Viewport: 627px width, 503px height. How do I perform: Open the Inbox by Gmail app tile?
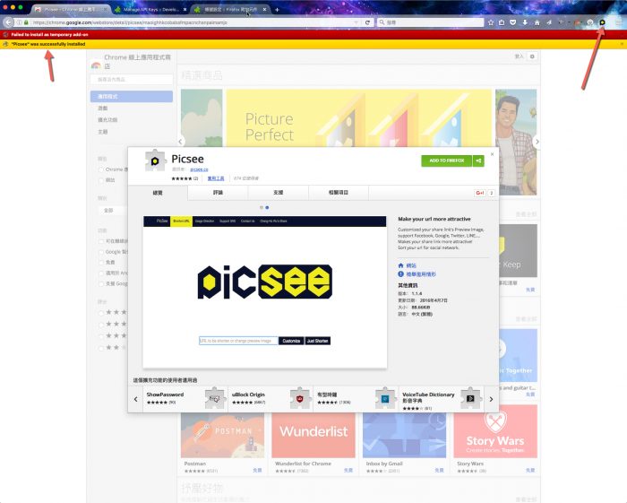[404, 444]
